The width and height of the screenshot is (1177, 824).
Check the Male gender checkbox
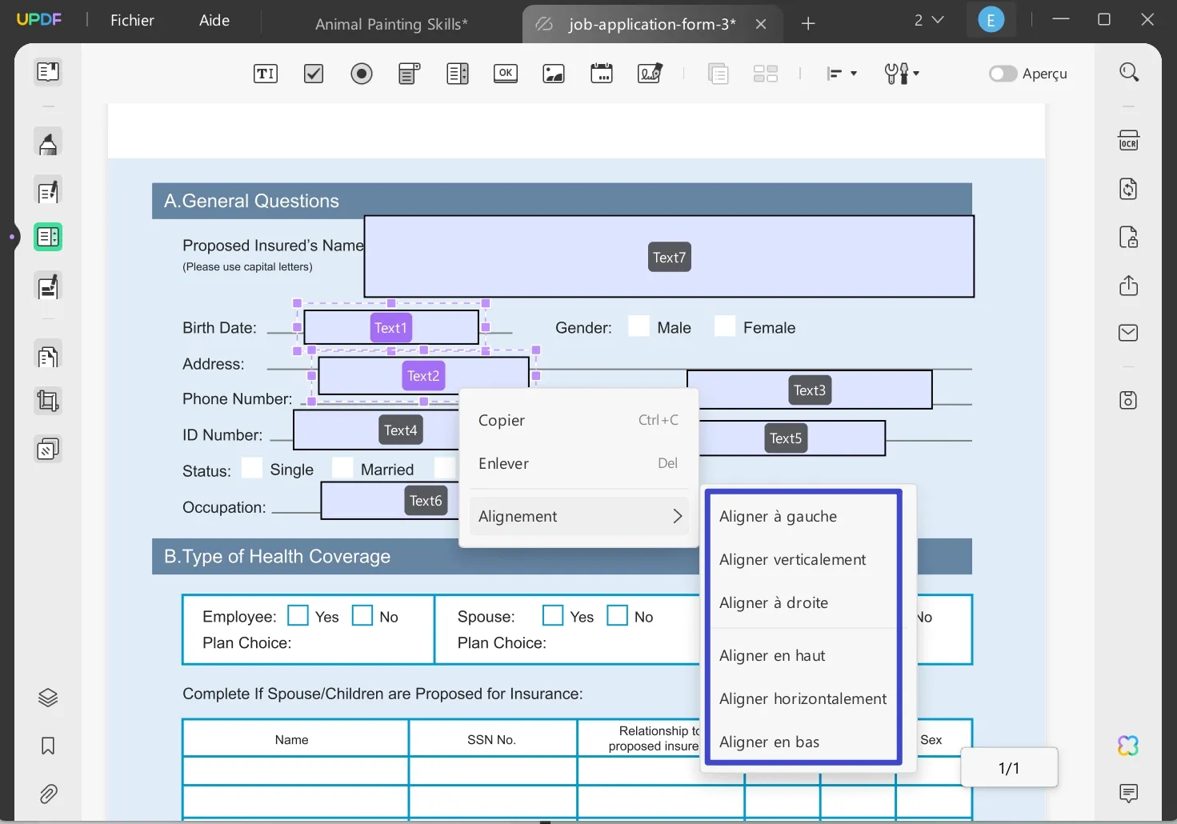pyautogui.click(x=639, y=326)
